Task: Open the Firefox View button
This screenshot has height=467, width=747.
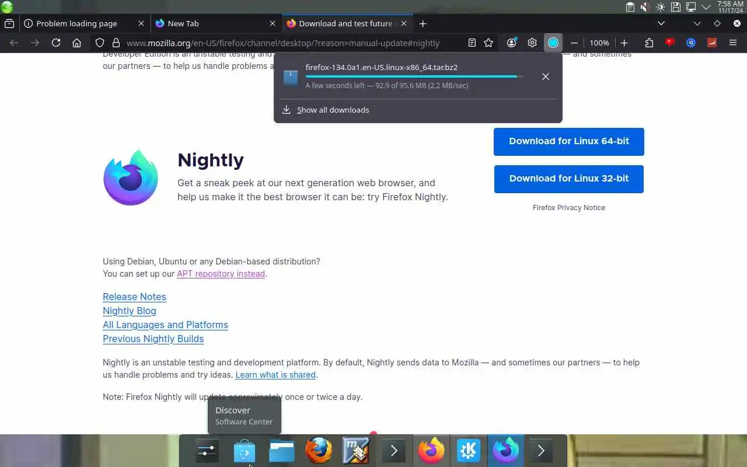Action: (x=9, y=23)
